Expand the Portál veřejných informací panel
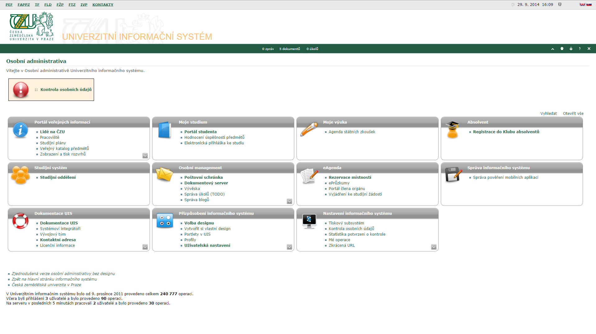Image resolution: width=596 pixels, height=334 pixels. click(145, 156)
